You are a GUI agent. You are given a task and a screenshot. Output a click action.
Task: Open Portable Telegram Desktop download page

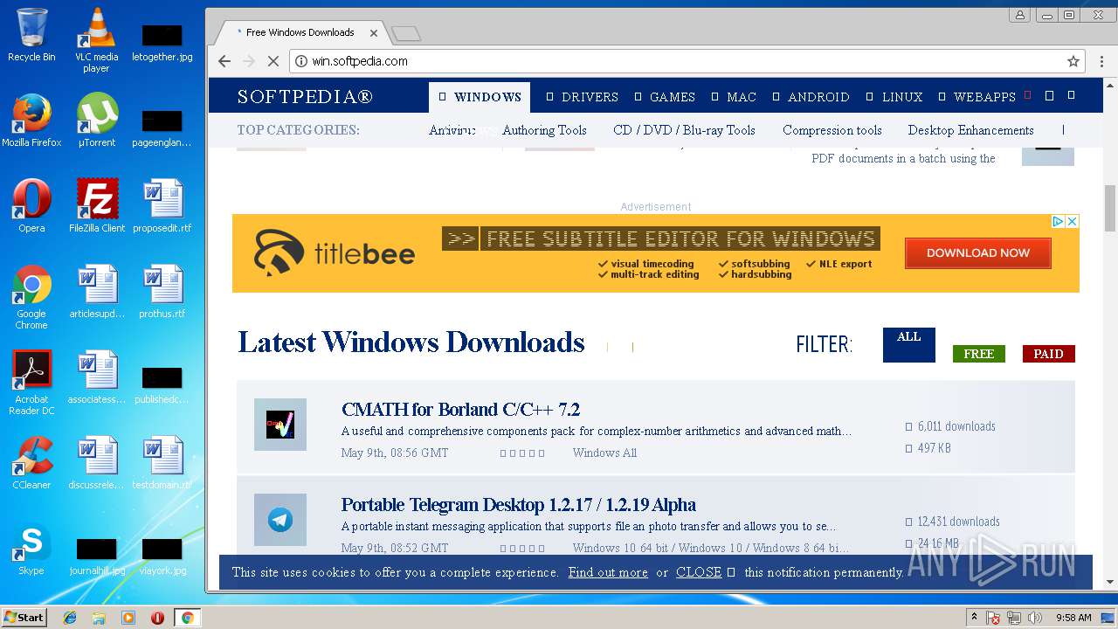click(519, 505)
